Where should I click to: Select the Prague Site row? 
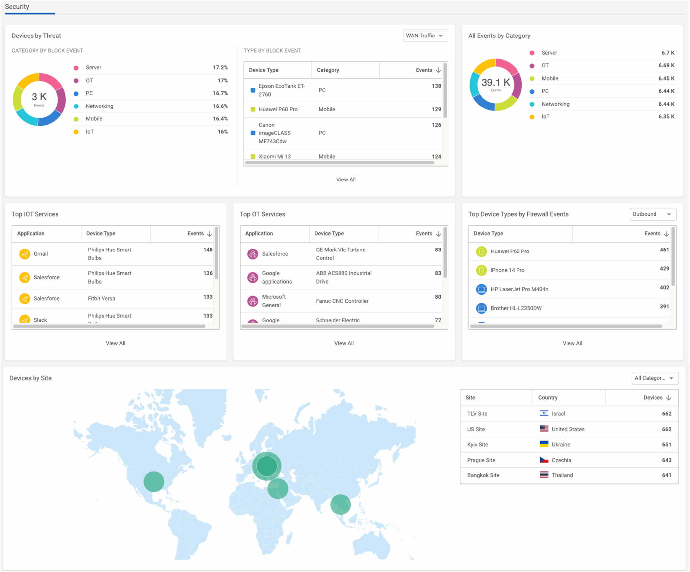click(x=569, y=460)
